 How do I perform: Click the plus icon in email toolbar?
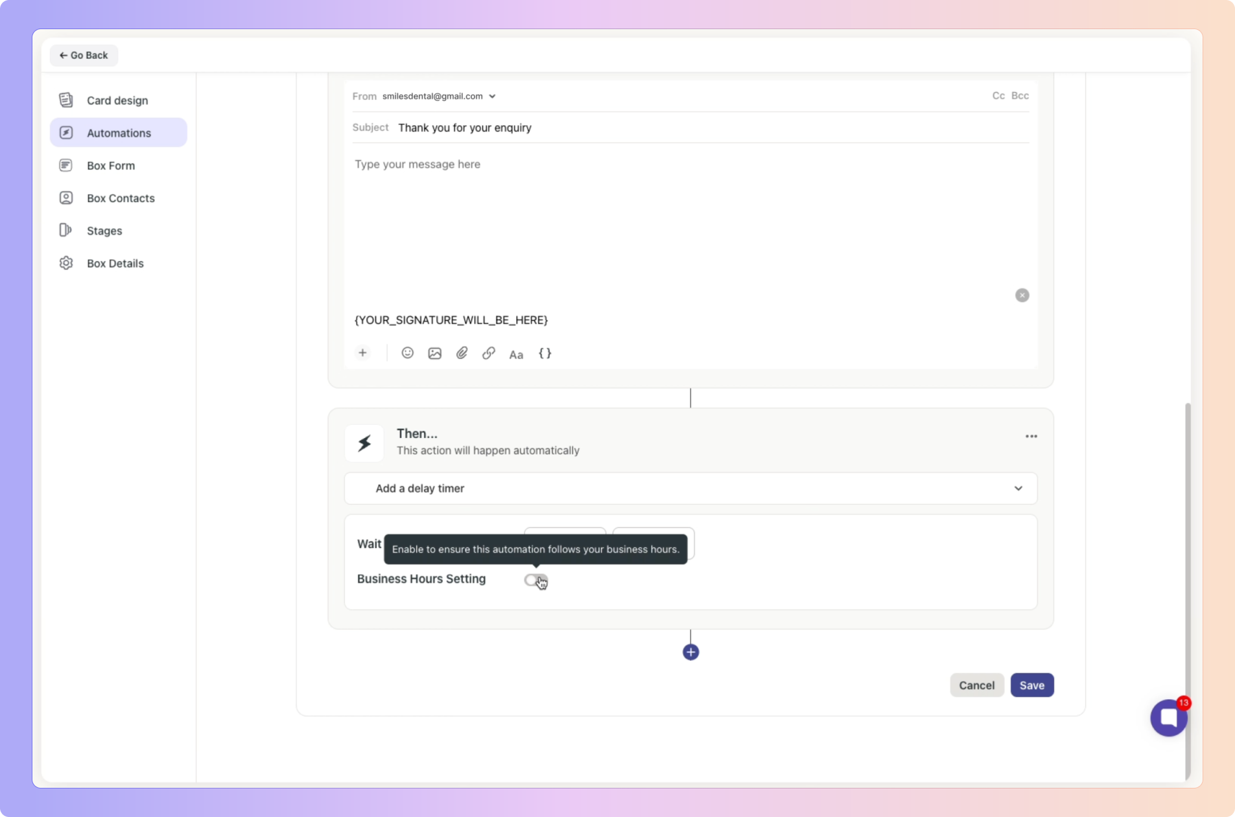[x=362, y=353]
